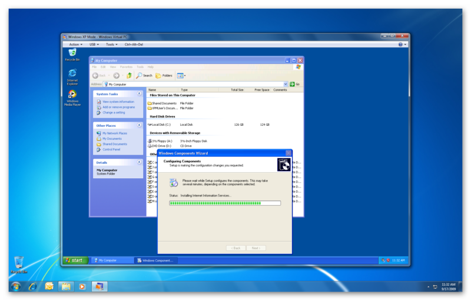Open the Help menu in My Computer

coord(151,67)
